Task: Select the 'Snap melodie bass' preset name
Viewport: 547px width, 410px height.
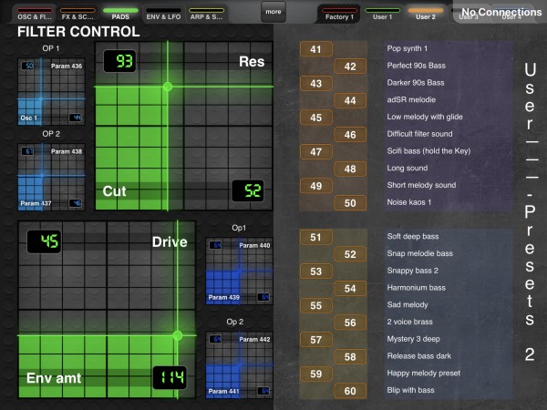Action: pos(419,253)
